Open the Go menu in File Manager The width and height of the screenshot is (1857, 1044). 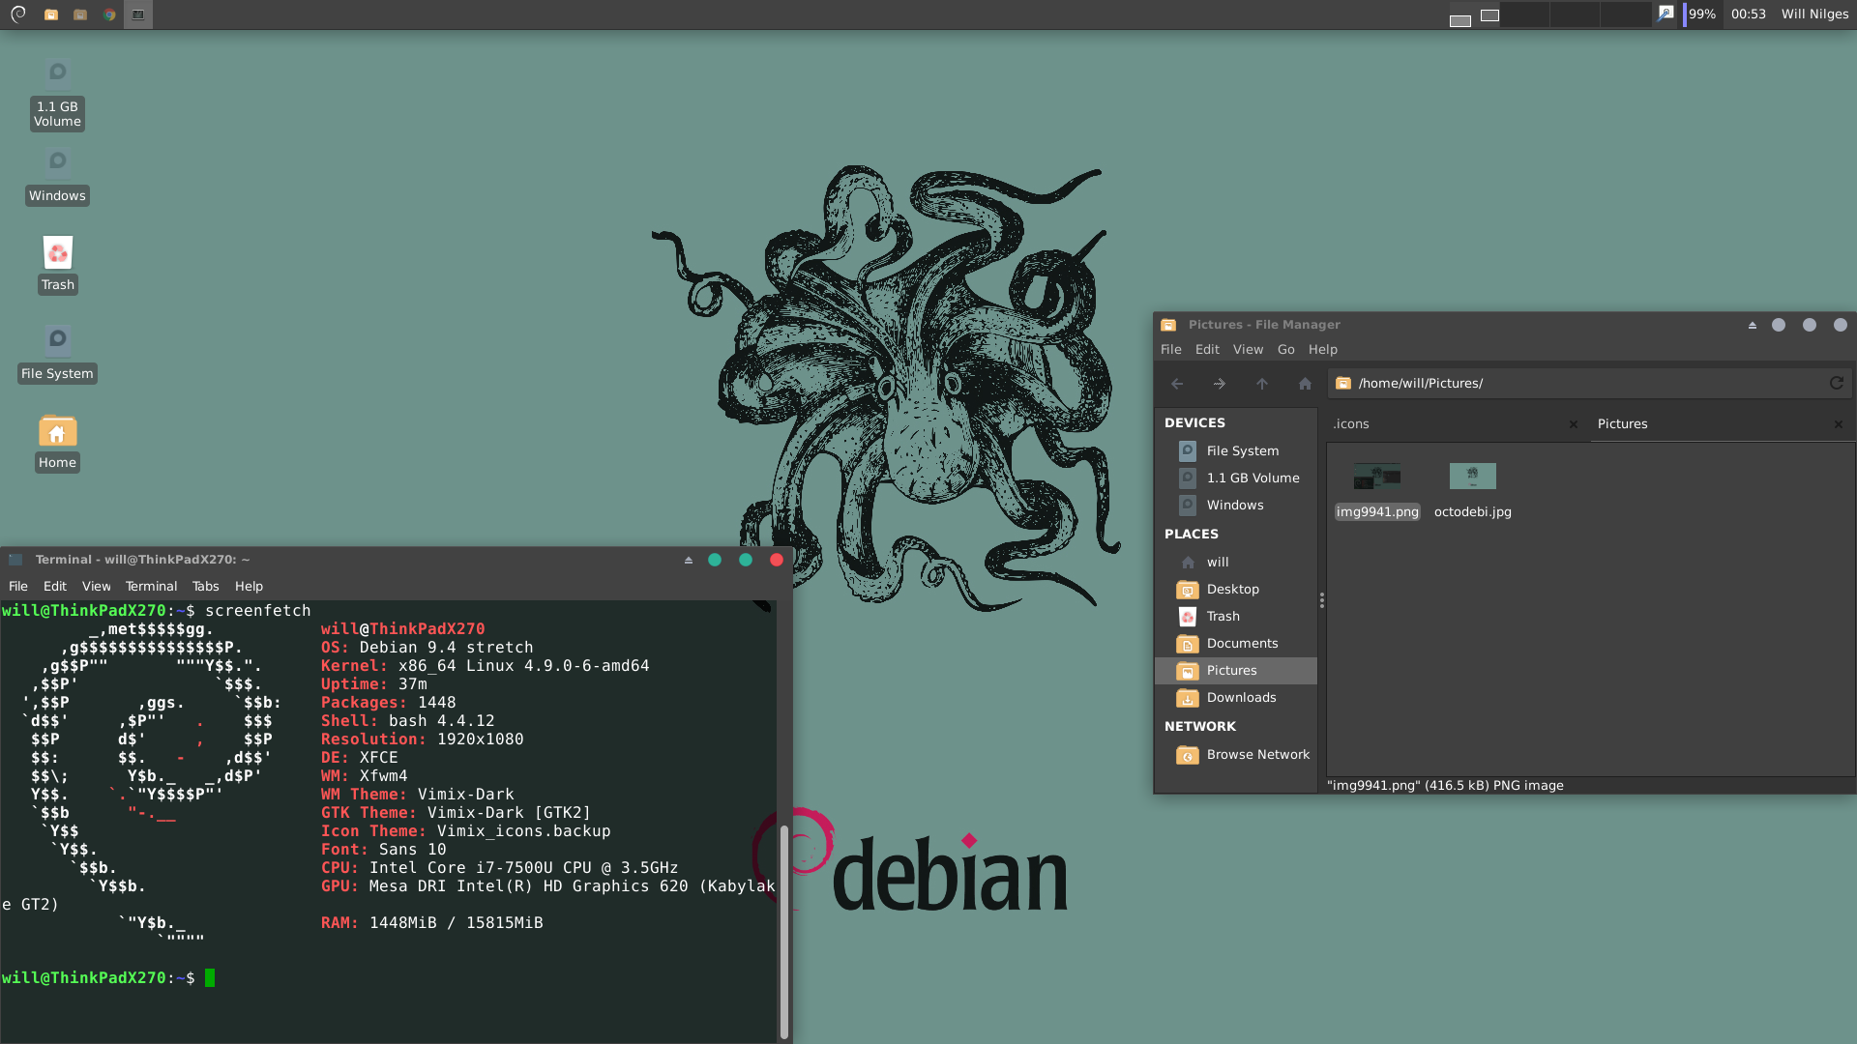[1285, 350]
